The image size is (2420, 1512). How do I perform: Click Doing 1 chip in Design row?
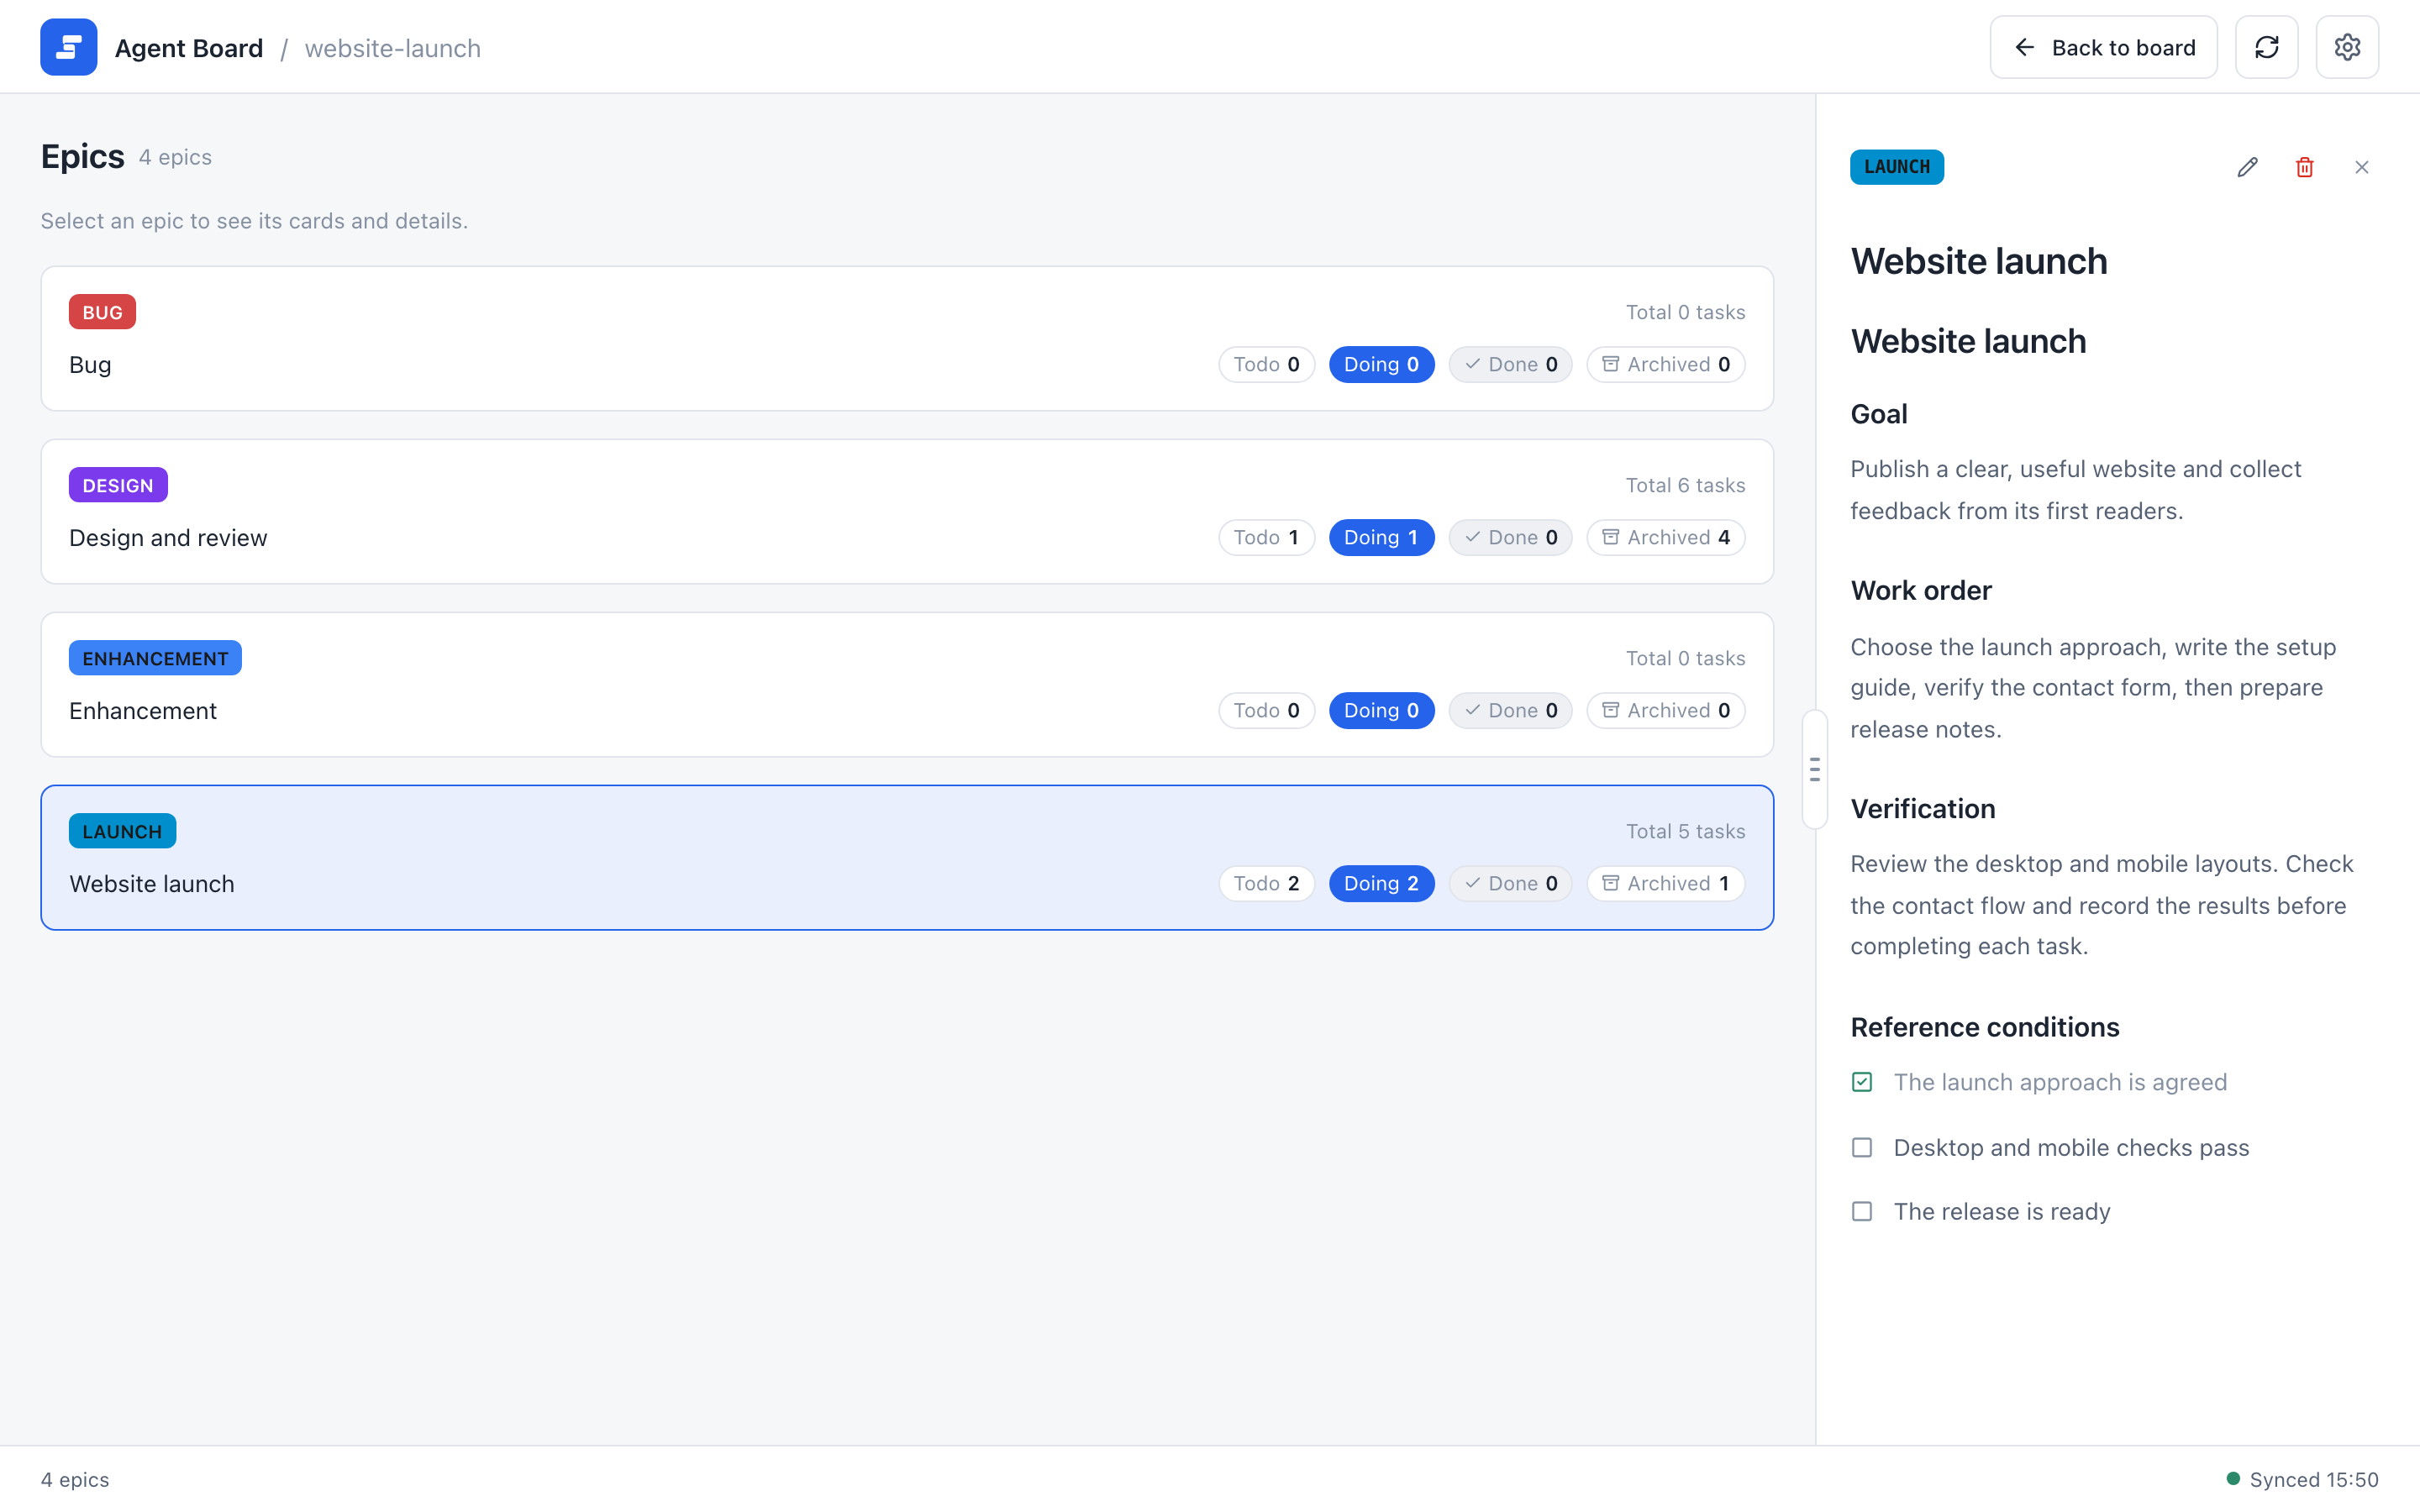point(1381,537)
